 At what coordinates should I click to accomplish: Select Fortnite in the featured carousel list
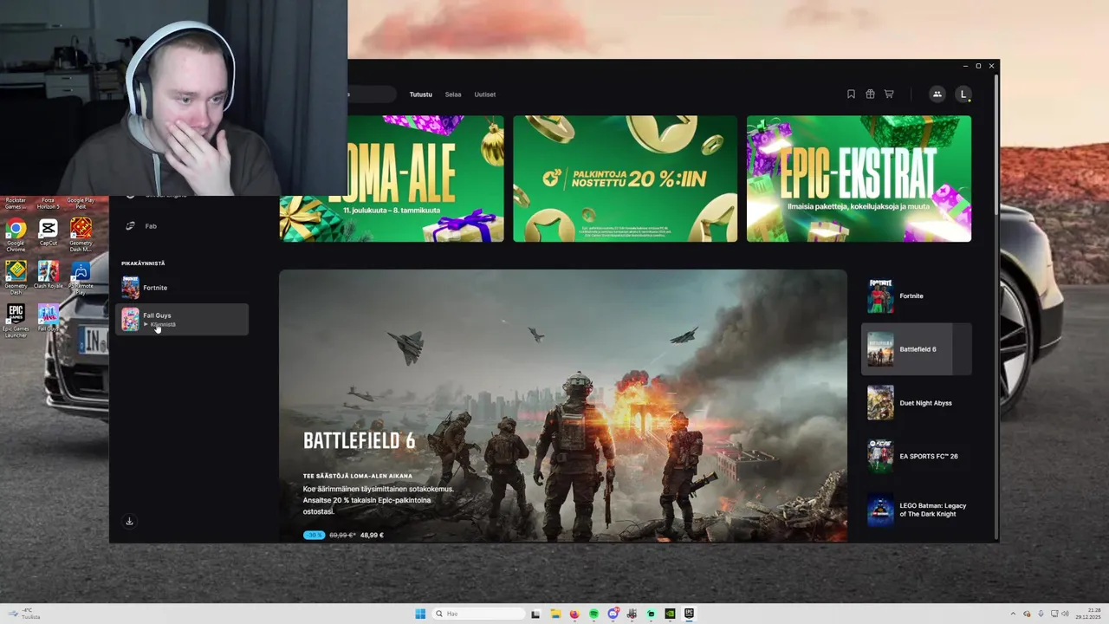[x=917, y=296]
